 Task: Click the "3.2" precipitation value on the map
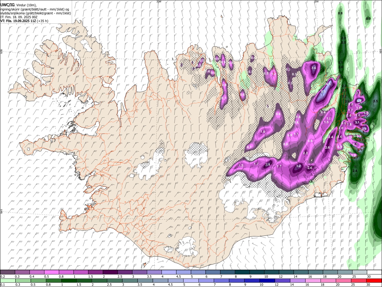(298, 166)
